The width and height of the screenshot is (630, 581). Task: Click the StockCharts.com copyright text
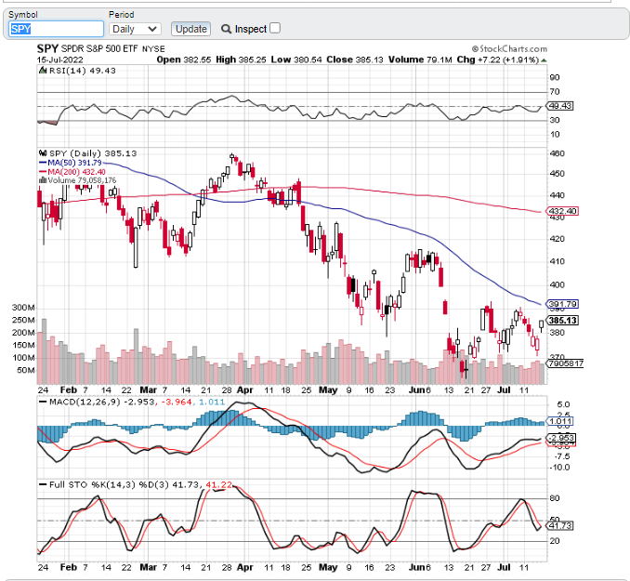click(509, 48)
